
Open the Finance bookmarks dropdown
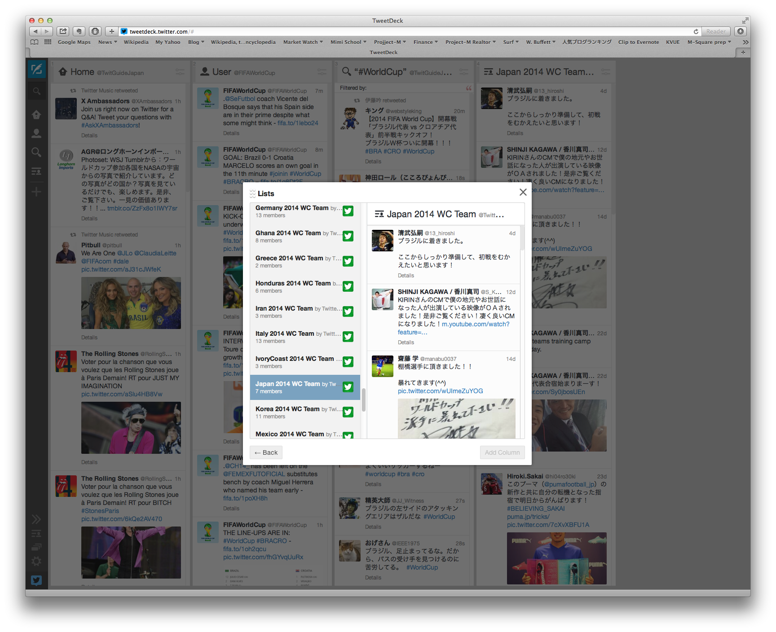425,42
